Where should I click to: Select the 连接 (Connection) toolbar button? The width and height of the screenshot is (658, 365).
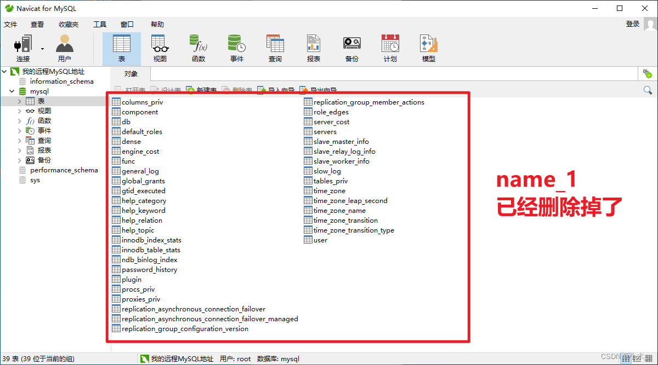pyautogui.click(x=22, y=48)
